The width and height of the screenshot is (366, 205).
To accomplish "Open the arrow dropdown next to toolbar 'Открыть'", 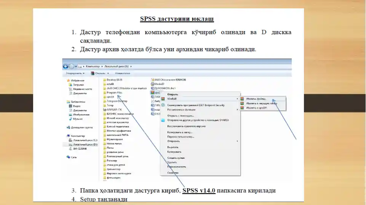I will pyautogui.click(x=108, y=73).
